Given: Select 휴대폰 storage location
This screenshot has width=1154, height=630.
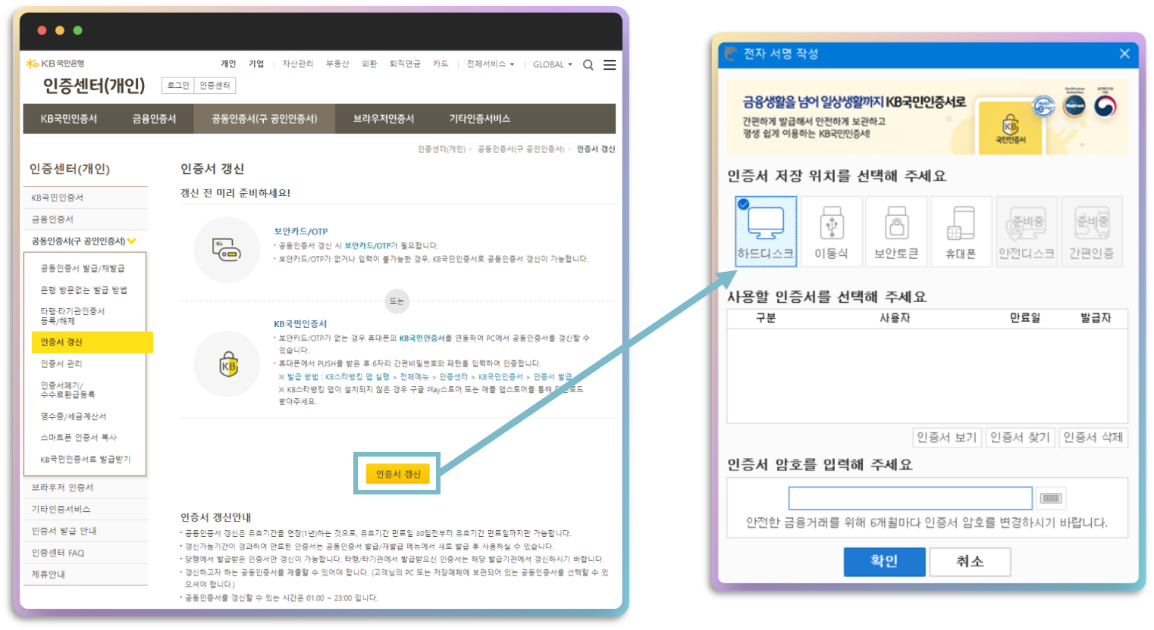Looking at the screenshot, I should click(x=961, y=231).
